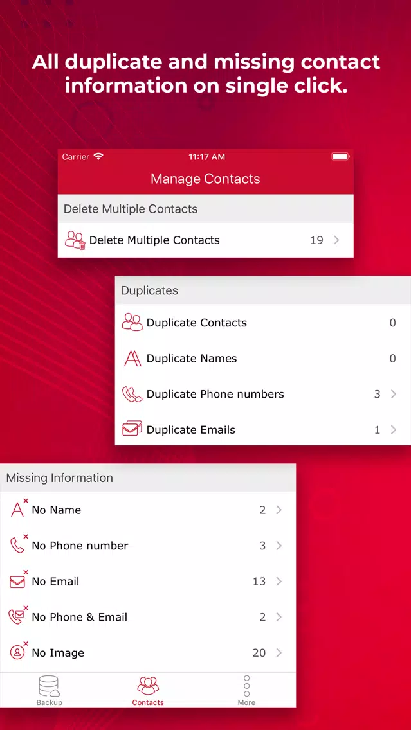Select the 'No Phone & Email' text
The image size is (411, 730).
point(79,617)
